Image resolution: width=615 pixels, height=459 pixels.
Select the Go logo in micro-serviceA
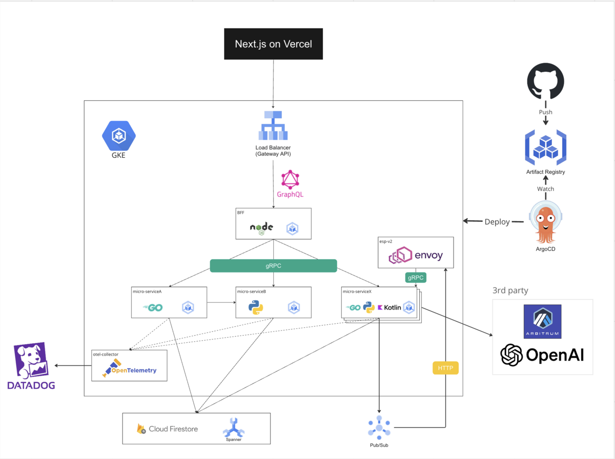153,307
